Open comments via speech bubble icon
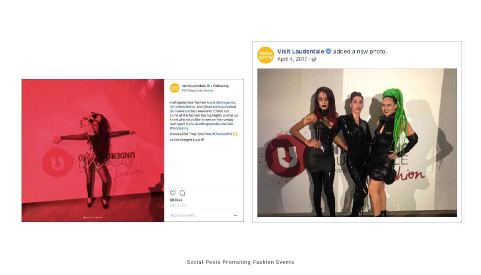 [x=182, y=193]
